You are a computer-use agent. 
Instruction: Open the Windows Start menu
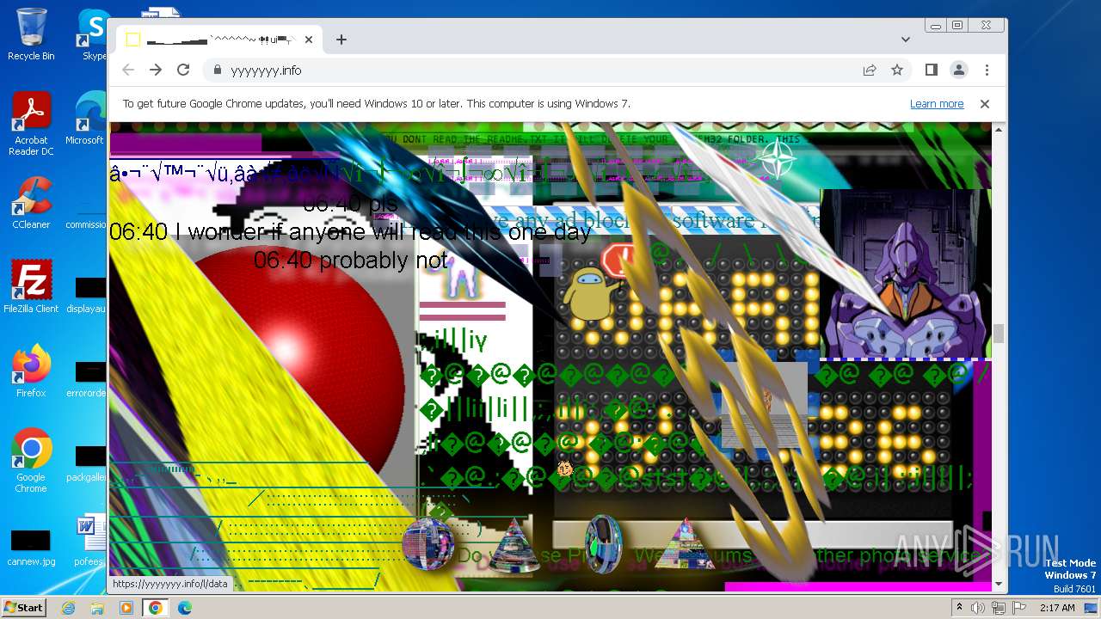point(23,608)
